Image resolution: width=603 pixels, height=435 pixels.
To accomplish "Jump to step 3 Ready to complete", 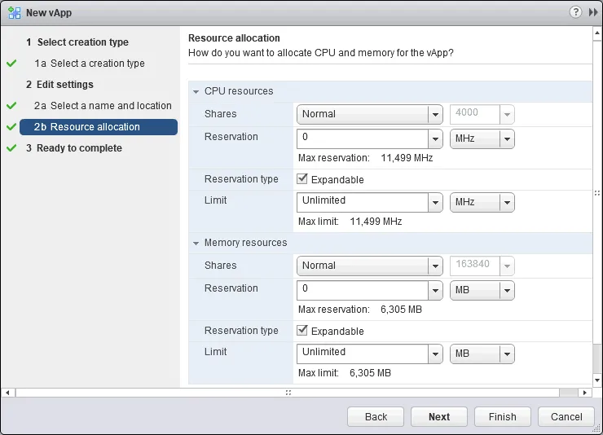I will [79, 148].
